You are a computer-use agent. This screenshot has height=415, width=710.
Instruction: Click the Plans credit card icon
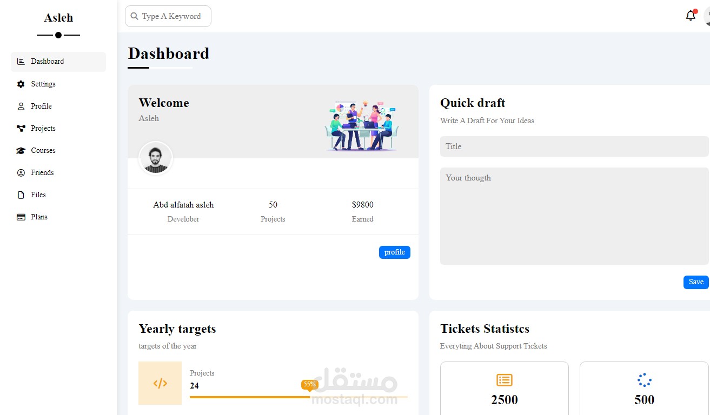[x=21, y=217]
